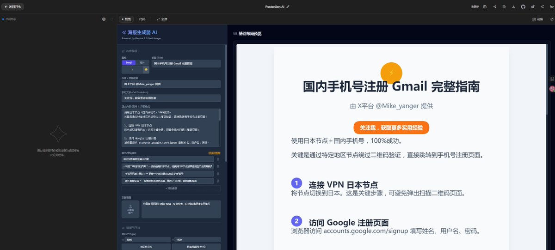Click the footer text field with Mike Yang

[x=181, y=209]
